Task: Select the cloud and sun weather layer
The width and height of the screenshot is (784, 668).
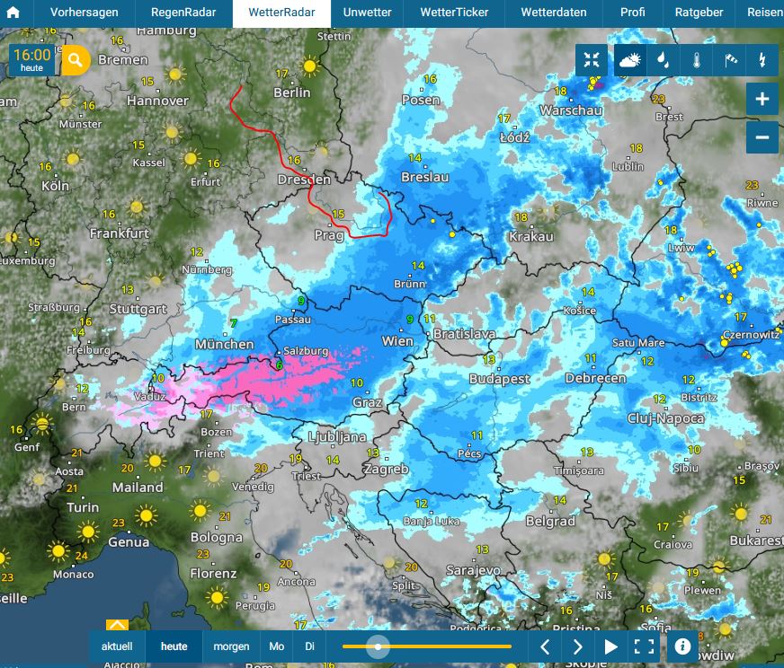Action: coord(629,60)
